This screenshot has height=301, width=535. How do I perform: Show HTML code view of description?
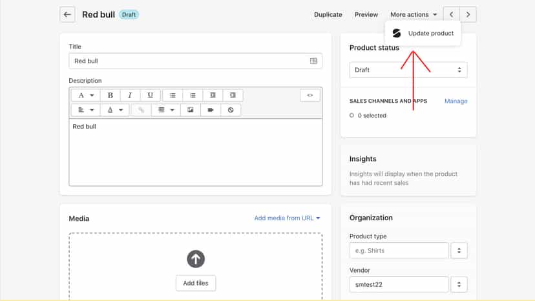(x=309, y=95)
